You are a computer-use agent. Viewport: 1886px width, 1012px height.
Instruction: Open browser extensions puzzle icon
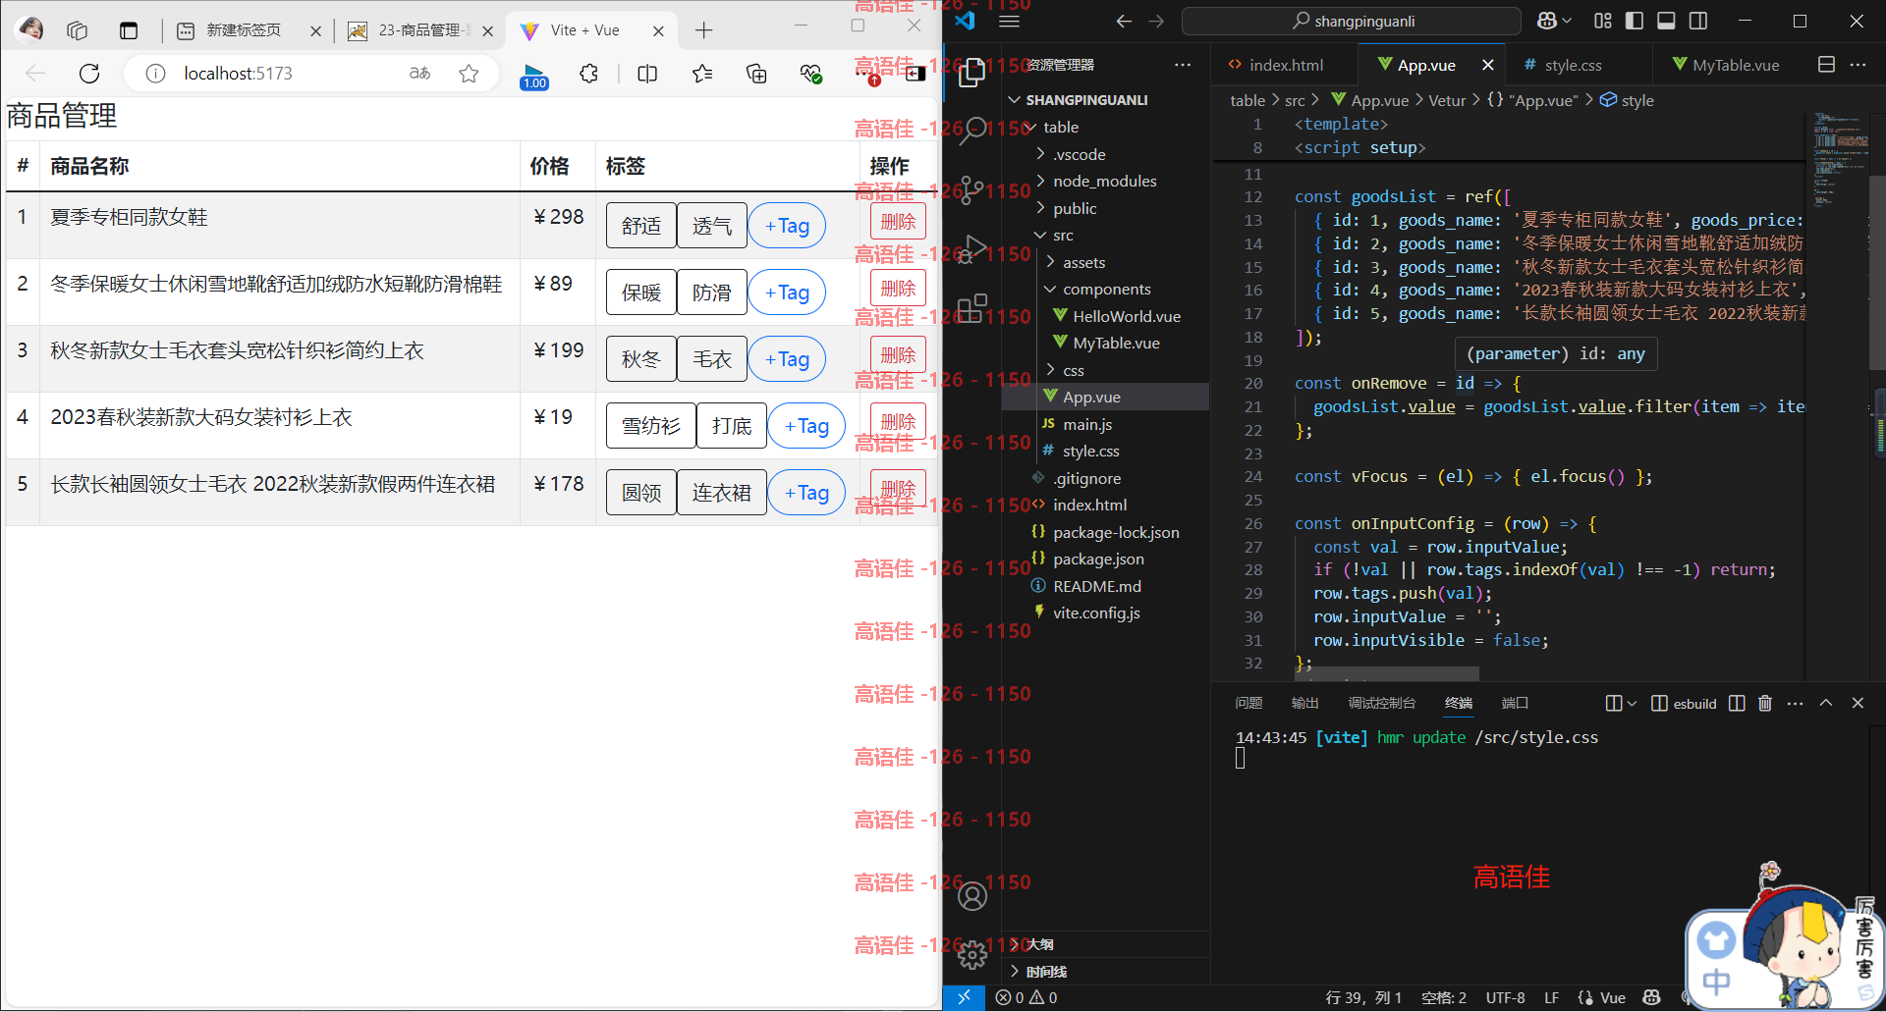pyautogui.click(x=588, y=73)
